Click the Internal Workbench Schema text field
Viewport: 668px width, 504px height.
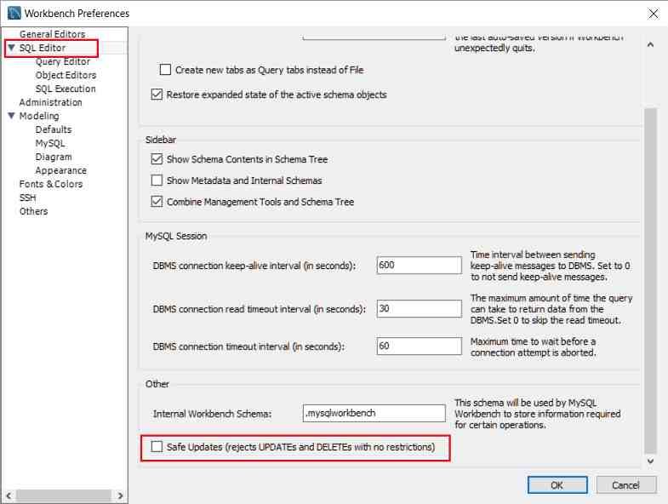(x=374, y=413)
